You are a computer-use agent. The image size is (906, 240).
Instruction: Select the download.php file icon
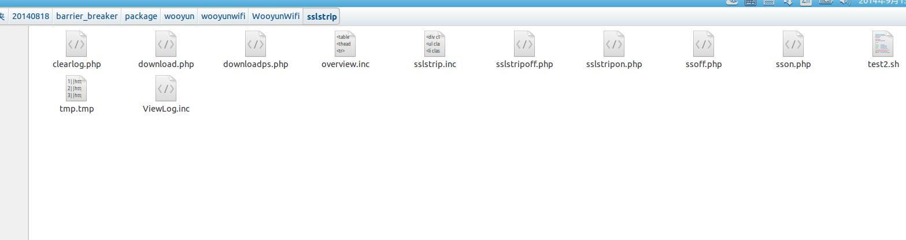(166, 44)
